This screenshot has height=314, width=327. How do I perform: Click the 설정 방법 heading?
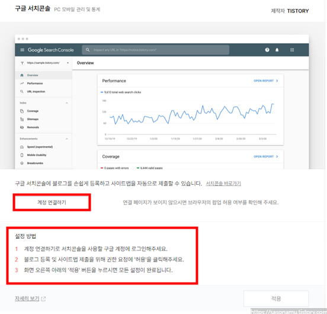(25, 236)
